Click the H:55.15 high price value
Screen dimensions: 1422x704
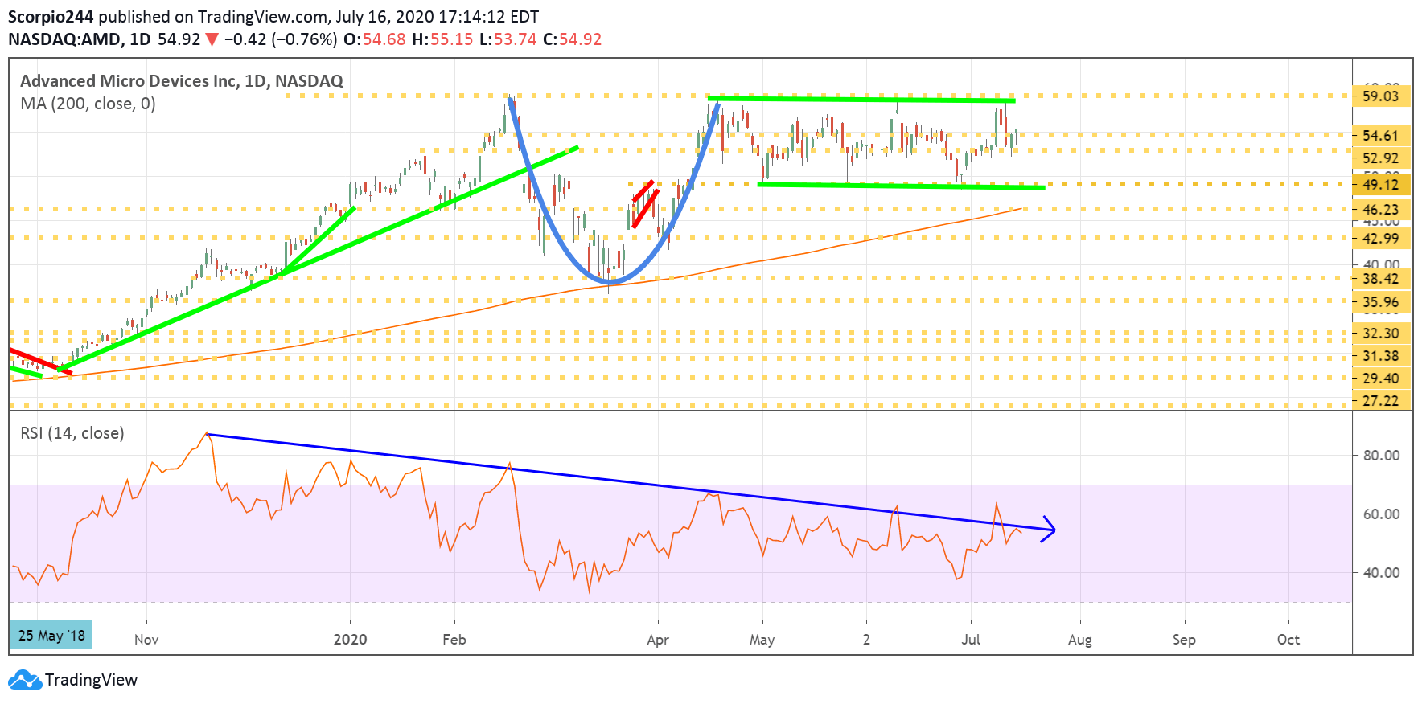(x=442, y=39)
